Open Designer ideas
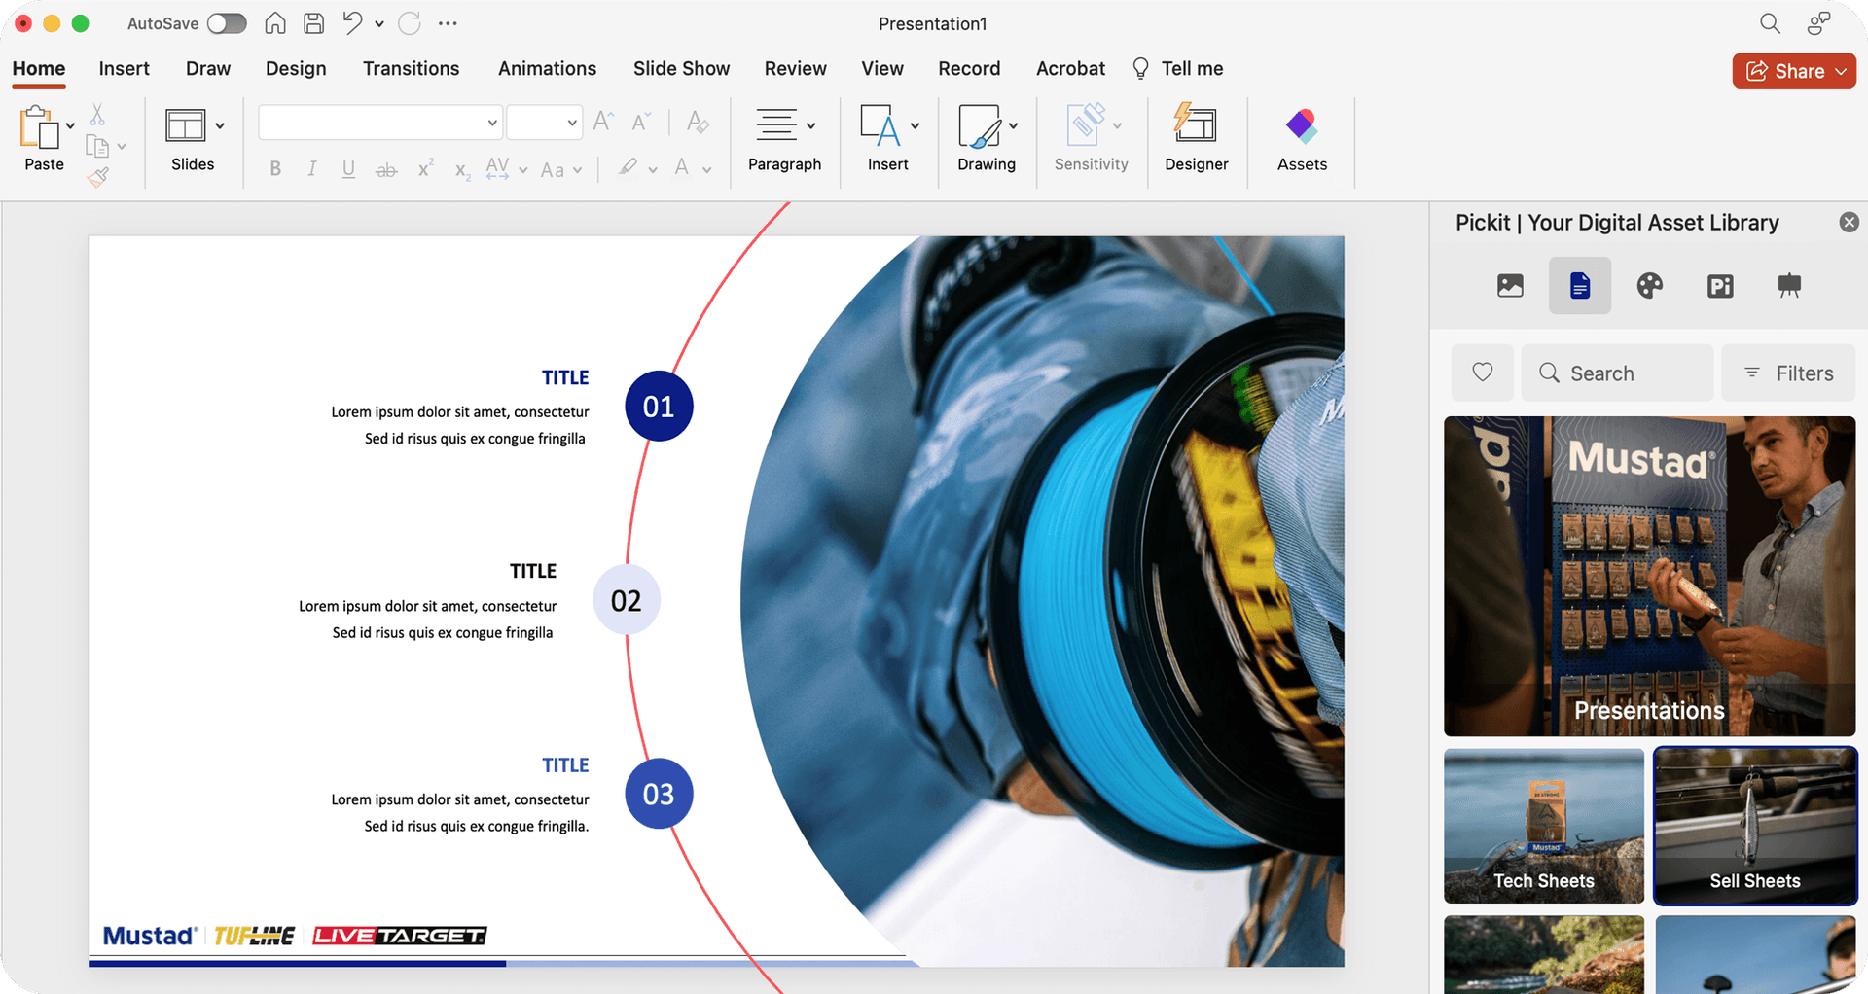Screen dimensions: 1868x994 pyautogui.click(x=1196, y=139)
